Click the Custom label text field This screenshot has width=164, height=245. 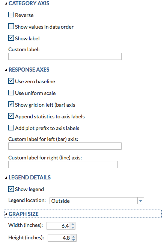tap(65, 57)
